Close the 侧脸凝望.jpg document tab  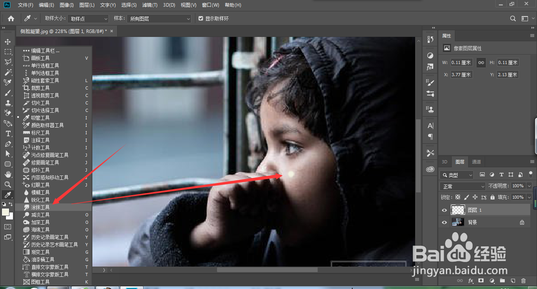112,31
